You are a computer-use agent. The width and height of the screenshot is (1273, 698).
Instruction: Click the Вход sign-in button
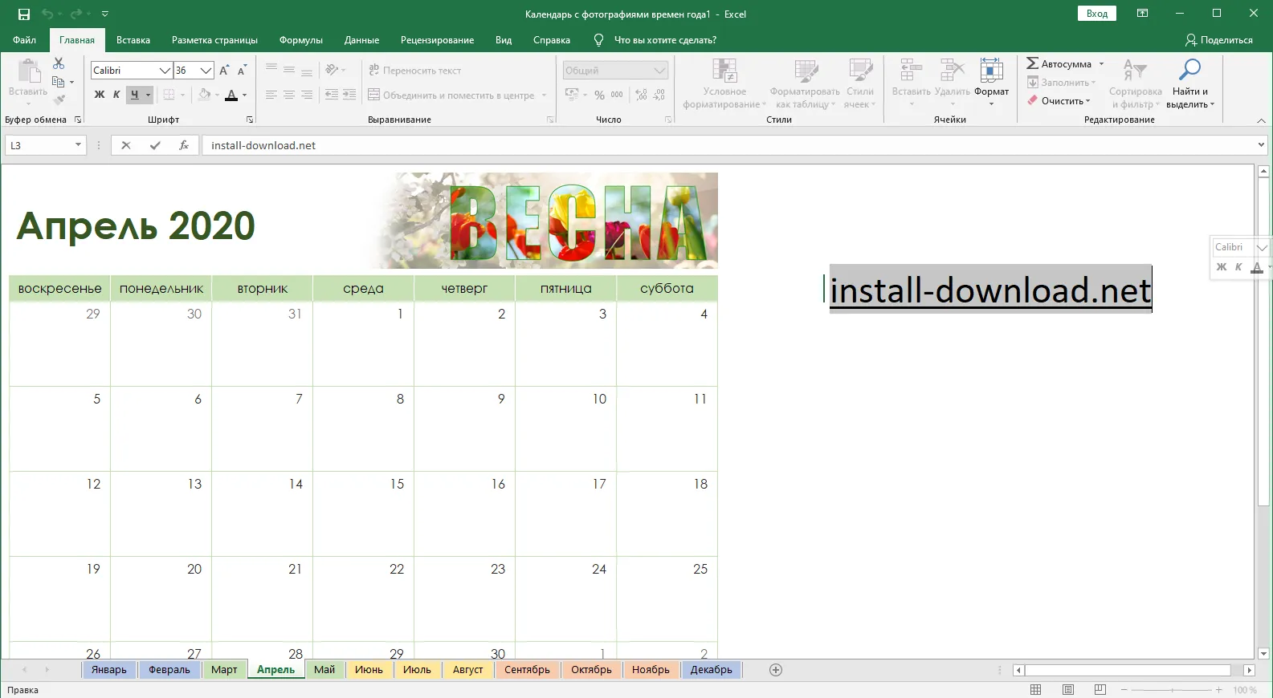[x=1096, y=14]
